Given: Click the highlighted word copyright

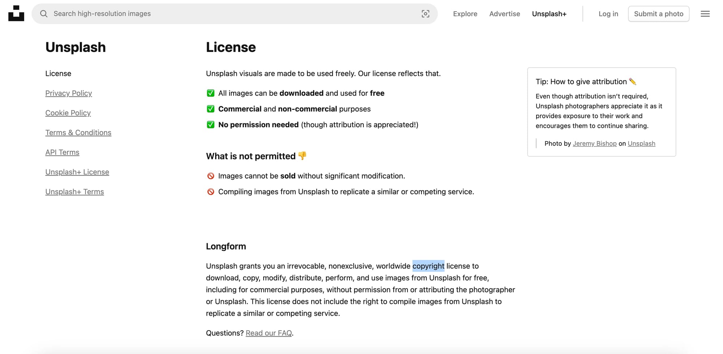Looking at the screenshot, I should click(428, 266).
